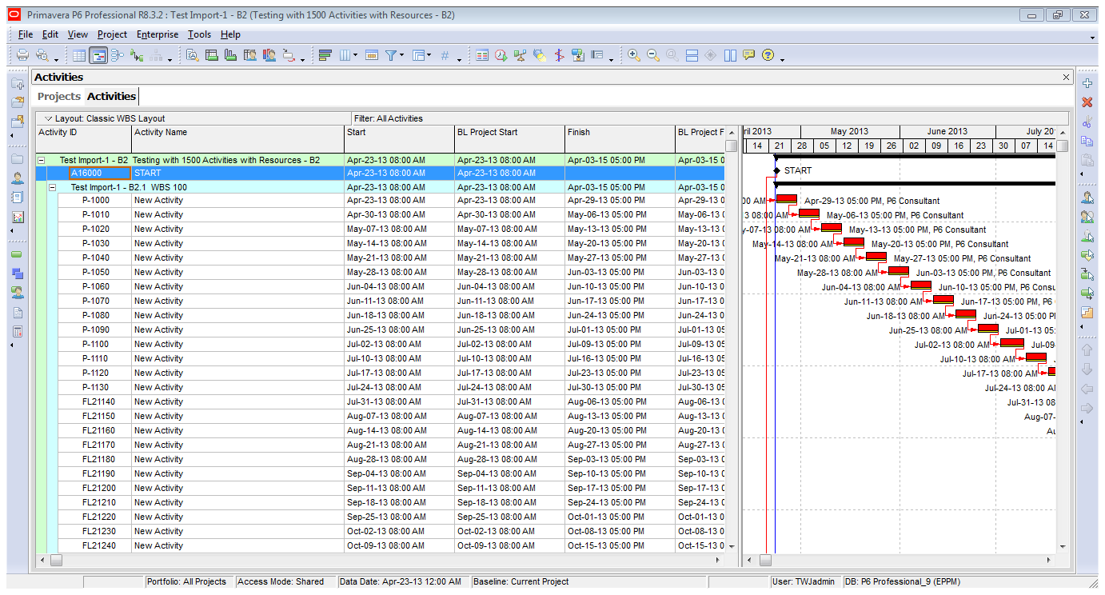Click the Filter funnel icon
The image size is (1105, 595).
391,55
